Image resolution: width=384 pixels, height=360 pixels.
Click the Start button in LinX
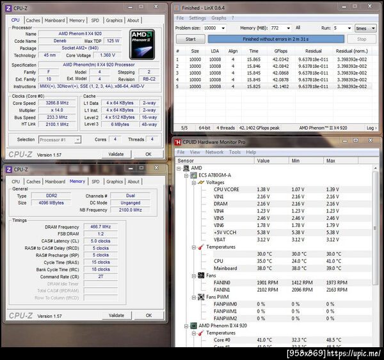191,39
